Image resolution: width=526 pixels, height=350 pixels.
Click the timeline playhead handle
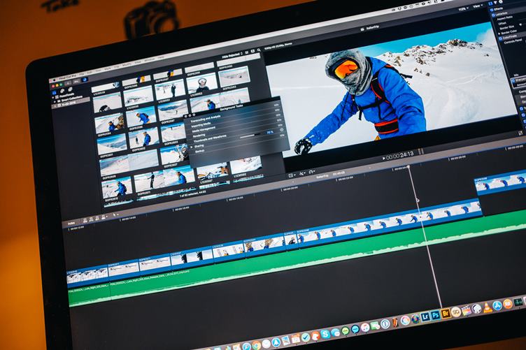[x=408, y=166]
